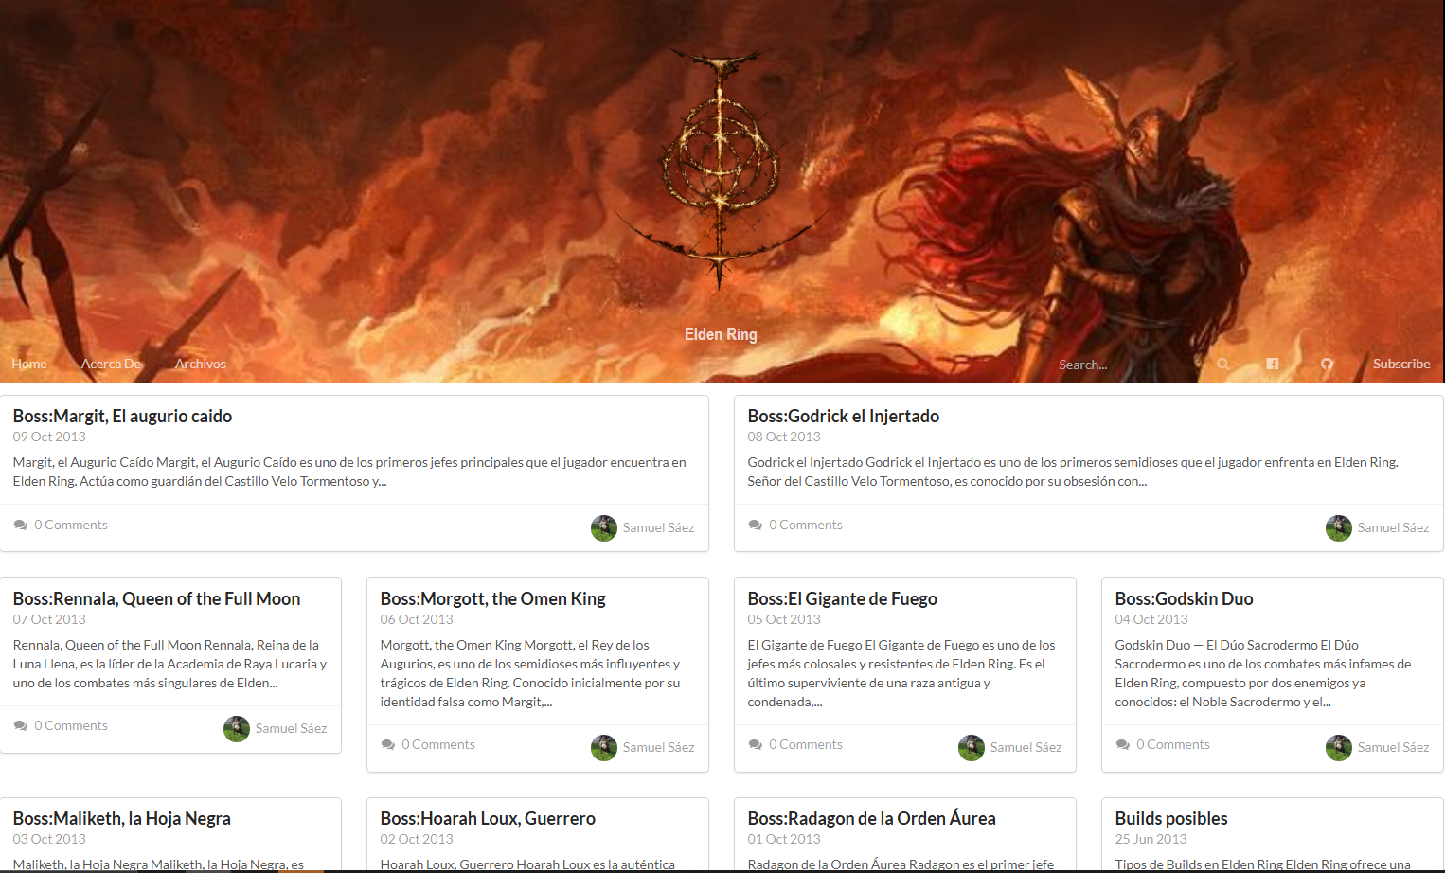Click 0 Comments on Rennala post

[71, 725]
